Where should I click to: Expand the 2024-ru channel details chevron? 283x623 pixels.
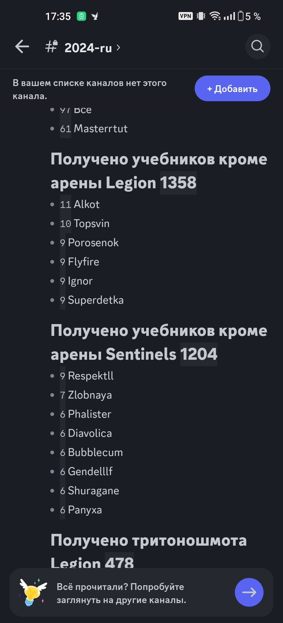[x=118, y=47]
